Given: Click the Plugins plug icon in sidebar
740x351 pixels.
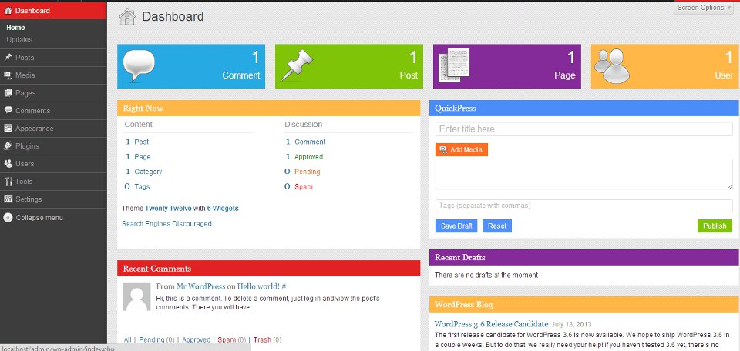Looking at the screenshot, I should click(8, 146).
